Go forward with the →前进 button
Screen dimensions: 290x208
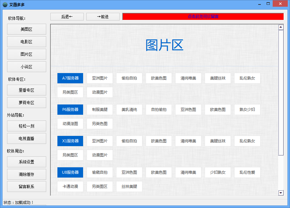coord(103,17)
